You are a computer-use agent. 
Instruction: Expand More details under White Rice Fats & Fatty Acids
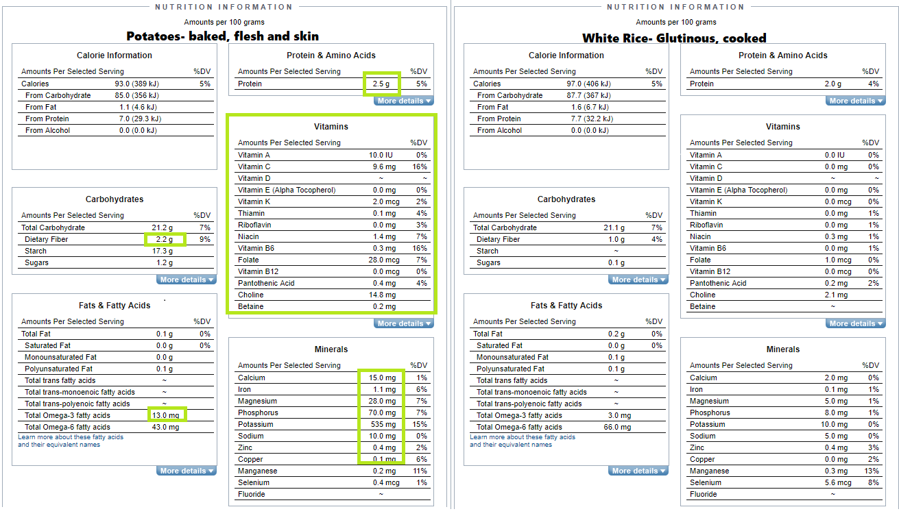(638, 471)
